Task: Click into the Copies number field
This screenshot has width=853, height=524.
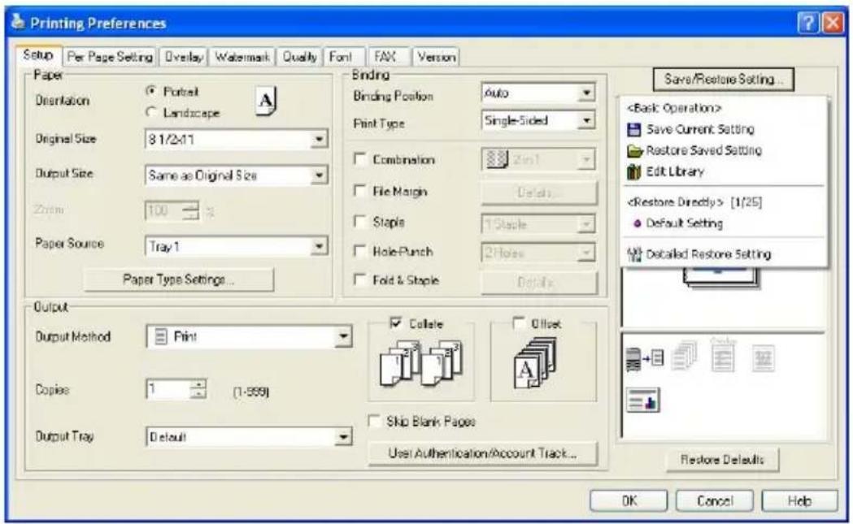Action: 168,389
